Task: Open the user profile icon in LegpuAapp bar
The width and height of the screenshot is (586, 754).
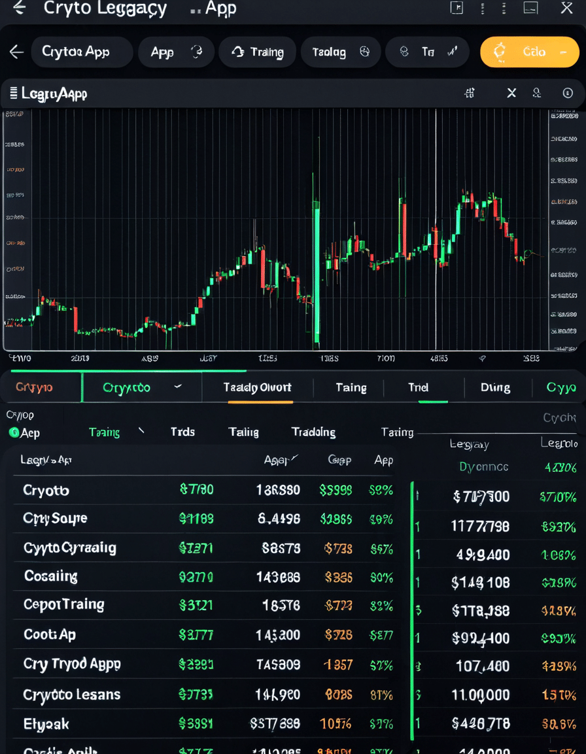Action: click(x=537, y=93)
